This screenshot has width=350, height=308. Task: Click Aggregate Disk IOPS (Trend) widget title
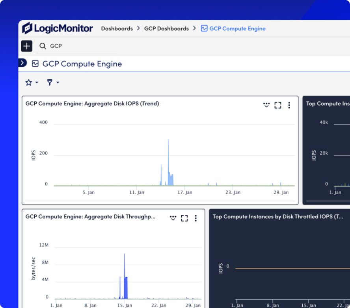[x=92, y=103]
